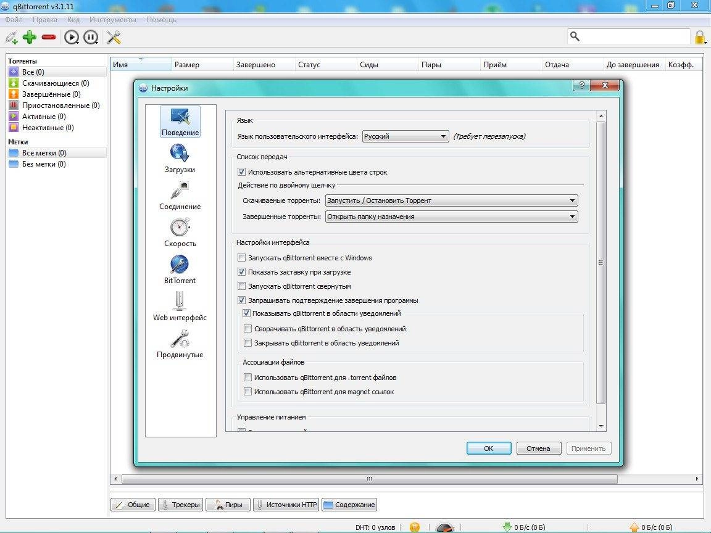711x533 pixels.
Task: Toggle Показывать qBittorrent в области уведомлений
Action: [x=246, y=313]
